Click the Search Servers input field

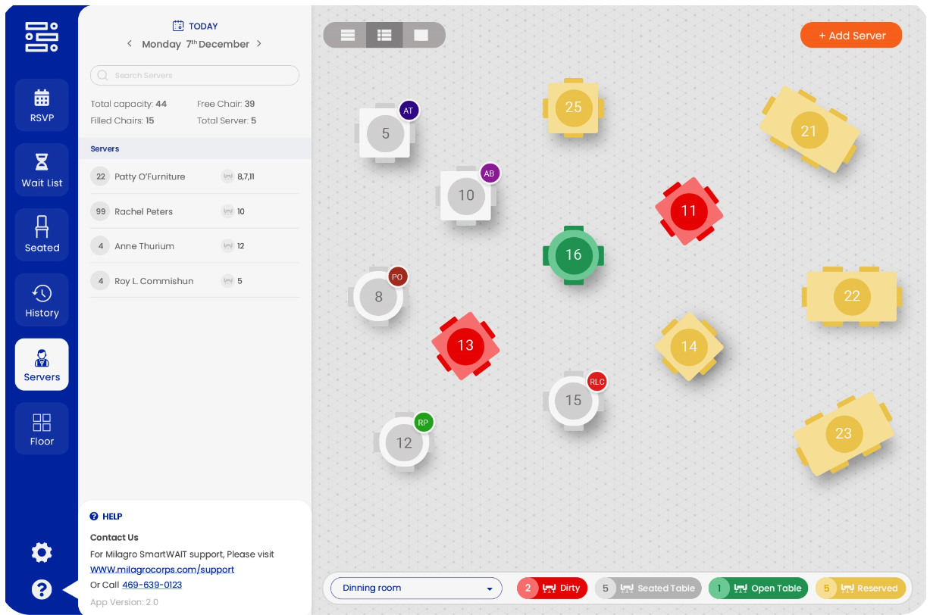click(x=195, y=75)
